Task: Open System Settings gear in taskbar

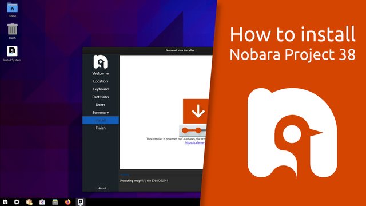Action: click(17, 202)
